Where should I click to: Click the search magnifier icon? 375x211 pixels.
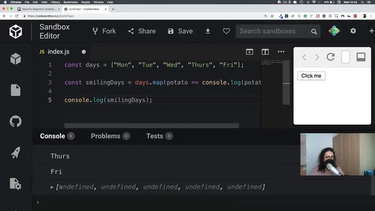pos(314,31)
